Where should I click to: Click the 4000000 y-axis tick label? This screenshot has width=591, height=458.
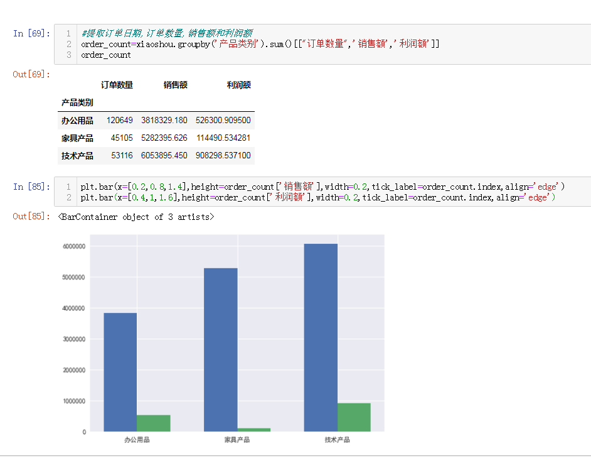coord(74,308)
